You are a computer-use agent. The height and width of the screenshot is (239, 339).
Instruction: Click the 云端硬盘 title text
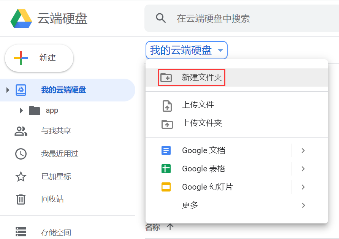tap(62, 18)
